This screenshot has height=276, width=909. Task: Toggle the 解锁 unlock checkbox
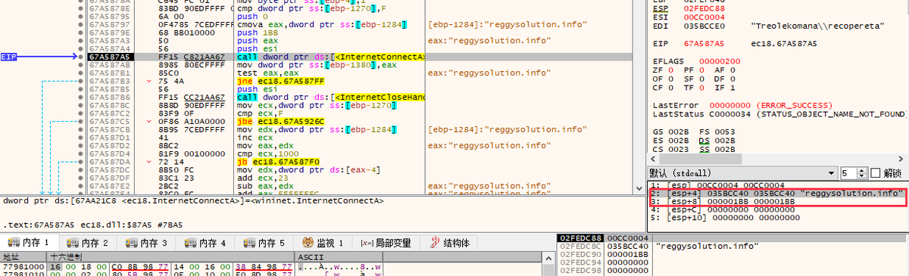(876, 172)
